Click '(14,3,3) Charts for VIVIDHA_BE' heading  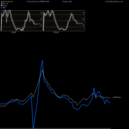click(38, 2)
